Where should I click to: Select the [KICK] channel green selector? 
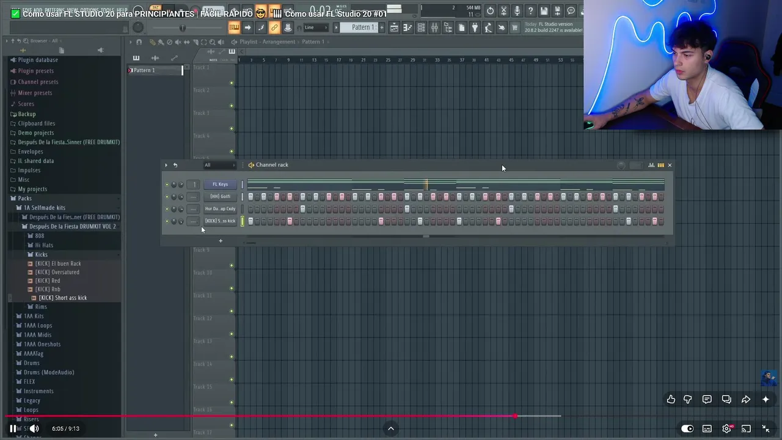point(242,221)
